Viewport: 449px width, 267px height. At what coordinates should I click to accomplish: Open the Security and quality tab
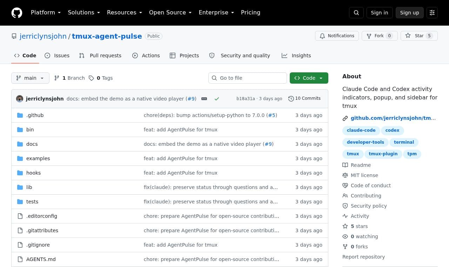240,56
